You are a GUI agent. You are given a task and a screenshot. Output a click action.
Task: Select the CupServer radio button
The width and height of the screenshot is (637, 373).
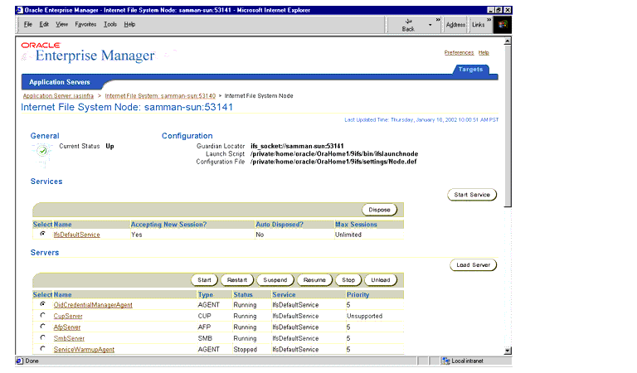pyautogui.click(x=42, y=315)
